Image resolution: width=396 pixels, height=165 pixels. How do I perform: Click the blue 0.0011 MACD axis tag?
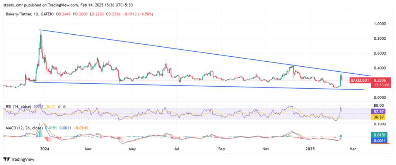click(x=379, y=140)
